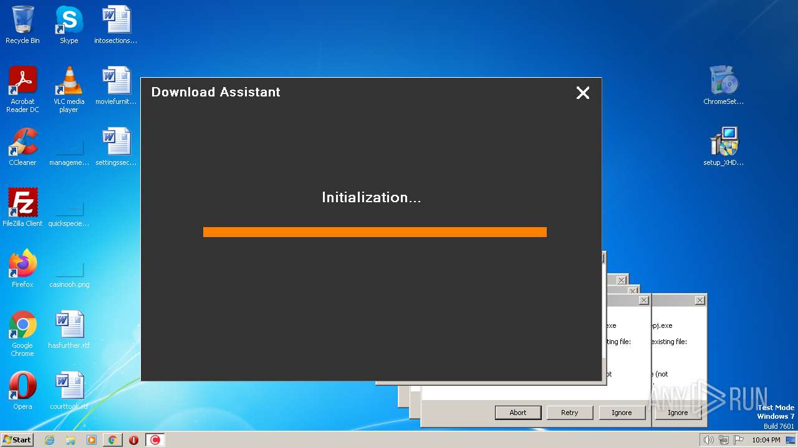
Task: Click the Download Assistant title text
Action: click(216, 92)
